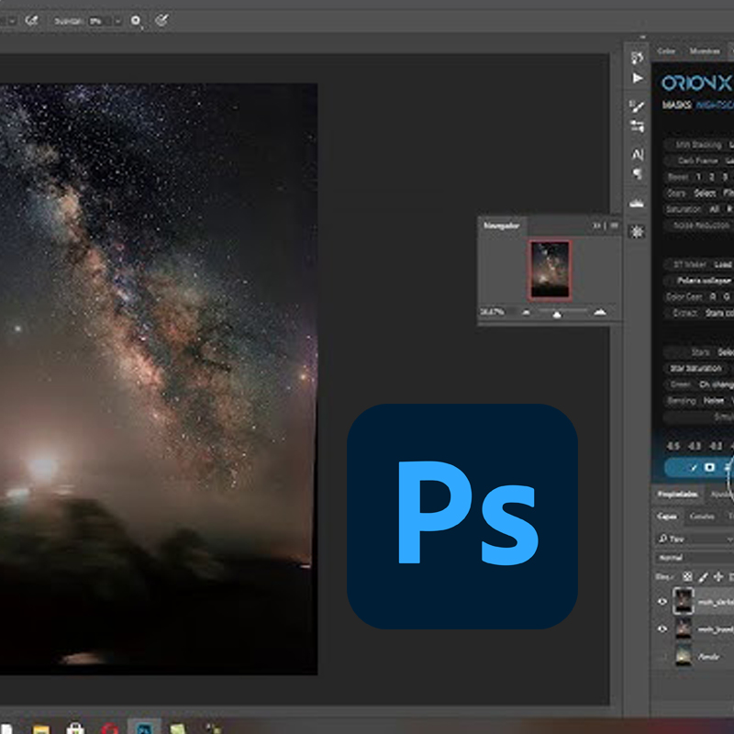Click the smoothing gear icon in options bar
This screenshot has height=734, width=734.
pos(136,20)
